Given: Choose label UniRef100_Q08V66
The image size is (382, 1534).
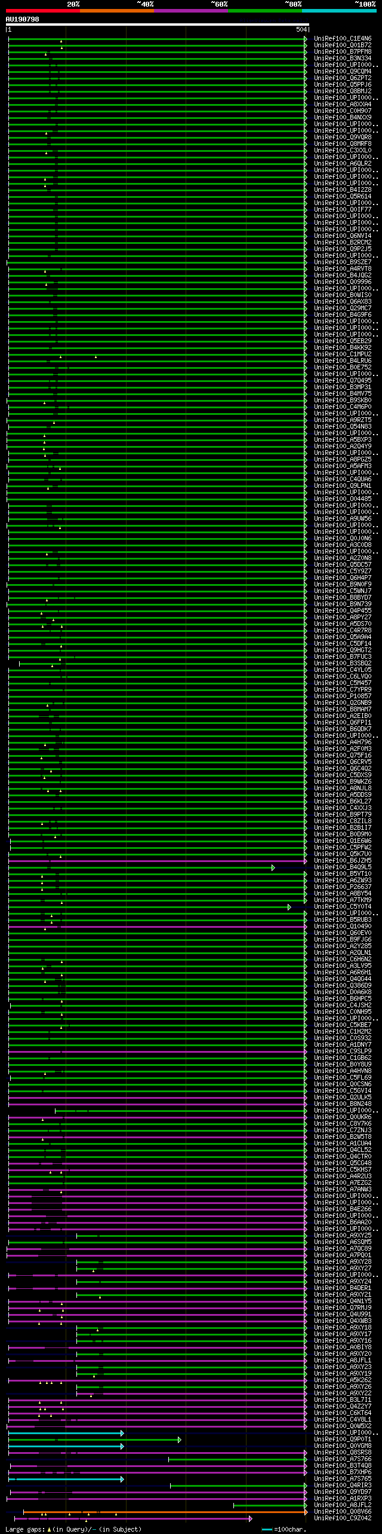Looking at the screenshot, I should click(x=343, y=1512).
